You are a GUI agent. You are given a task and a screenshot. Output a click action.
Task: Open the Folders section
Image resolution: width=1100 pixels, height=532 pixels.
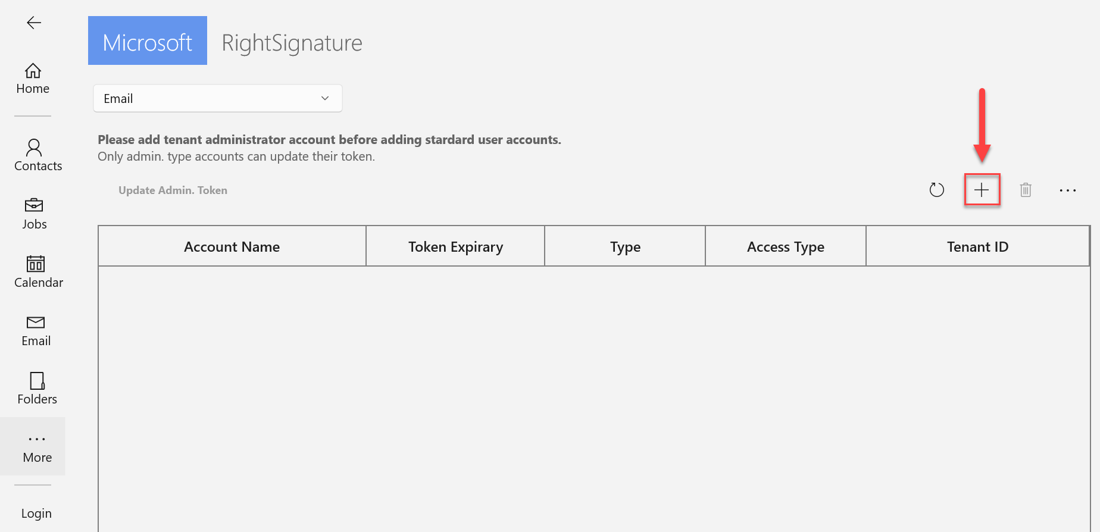click(37, 389)
